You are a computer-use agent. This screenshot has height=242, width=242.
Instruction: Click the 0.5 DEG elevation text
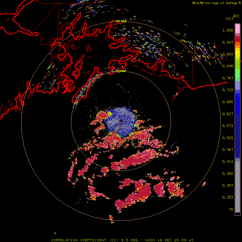pos(129,240)
